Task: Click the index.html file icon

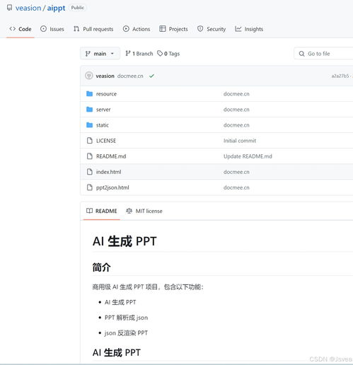Action: (90, 172)
